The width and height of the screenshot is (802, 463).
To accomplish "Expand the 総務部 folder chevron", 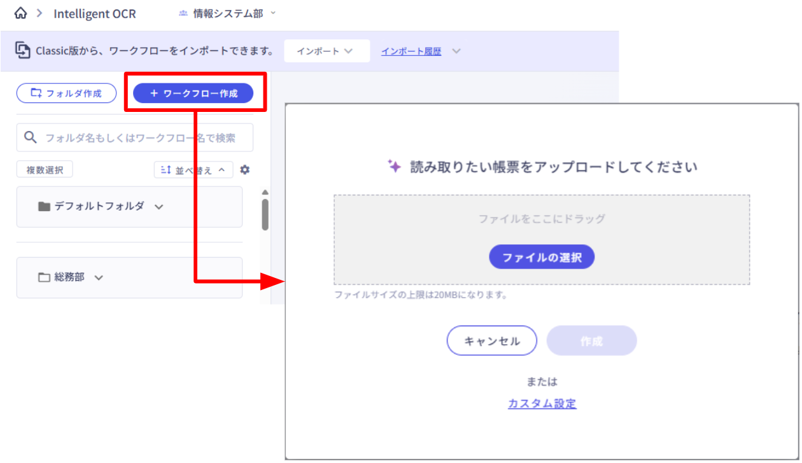I will (99, 277).
